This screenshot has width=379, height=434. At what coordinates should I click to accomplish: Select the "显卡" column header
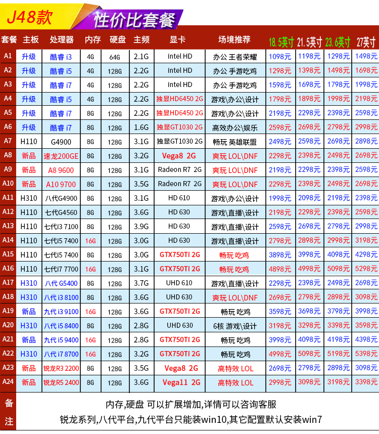pyautogui.click(x=177, y=39)
